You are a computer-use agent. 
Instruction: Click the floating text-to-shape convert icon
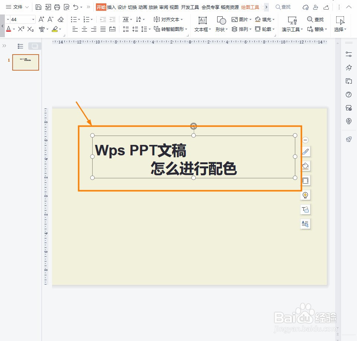pos(305,210)
